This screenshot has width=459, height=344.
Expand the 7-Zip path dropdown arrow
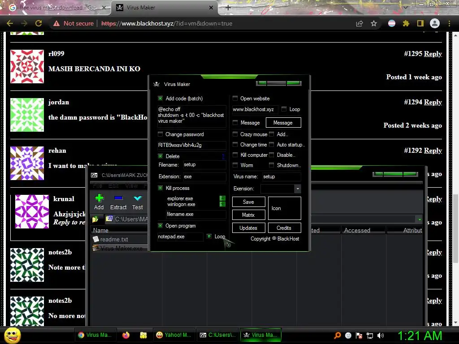click(420, 219)
